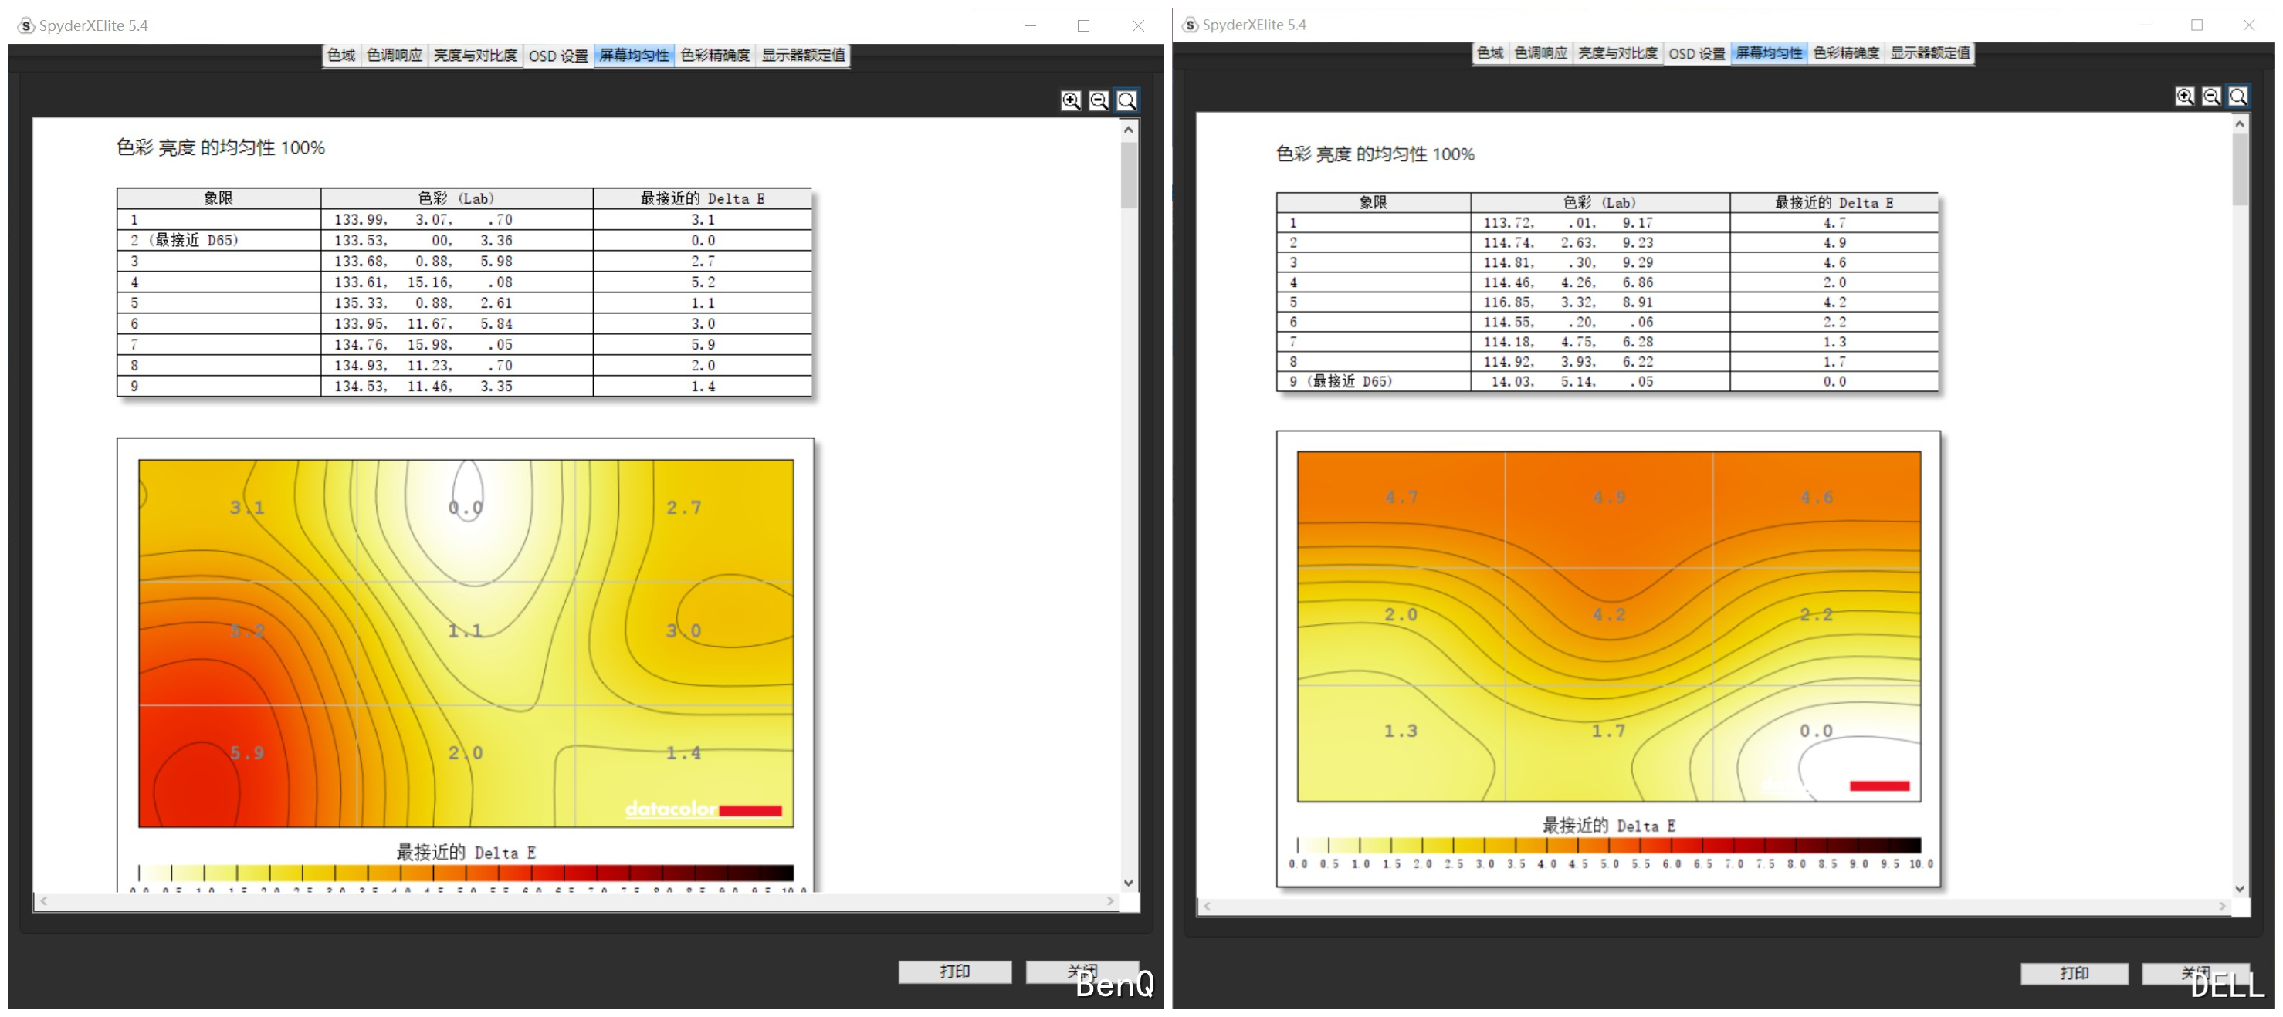2283x1017 pixels.
Task: Open the 色域 tab in left window
Action: (341, 56)
